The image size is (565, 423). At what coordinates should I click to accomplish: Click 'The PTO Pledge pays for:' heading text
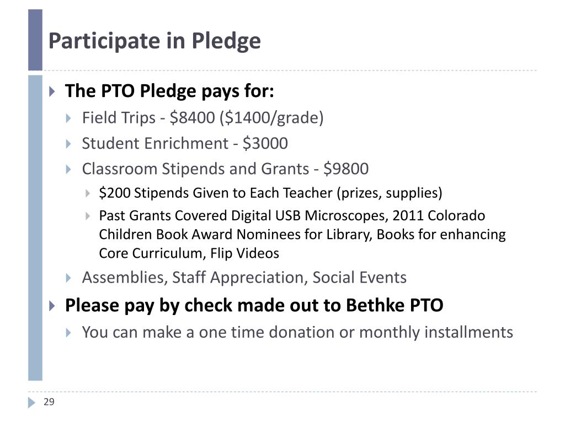coord(169,91)
